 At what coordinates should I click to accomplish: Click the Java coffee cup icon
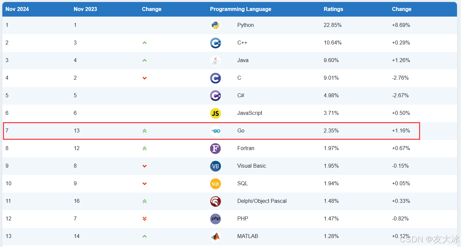(215, 60)
